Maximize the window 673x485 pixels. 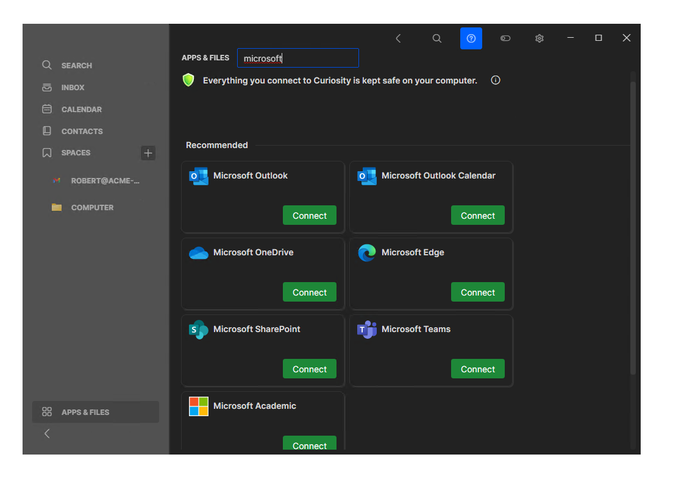[598, 38]
